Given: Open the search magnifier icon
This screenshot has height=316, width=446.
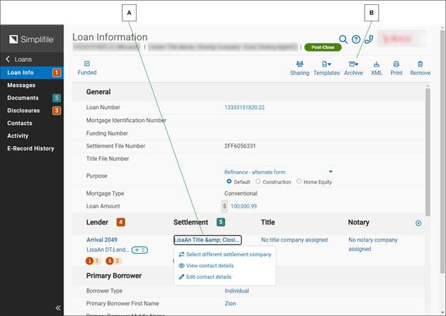Looking at the screenshot, I should (x=343, y=39).
